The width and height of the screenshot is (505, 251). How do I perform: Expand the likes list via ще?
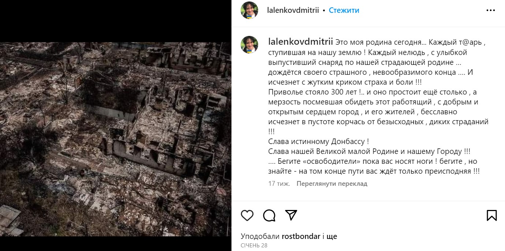[331, 236]
